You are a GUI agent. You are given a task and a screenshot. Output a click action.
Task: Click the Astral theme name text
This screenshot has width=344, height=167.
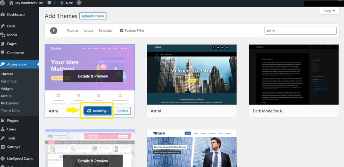tap(156, 111)
